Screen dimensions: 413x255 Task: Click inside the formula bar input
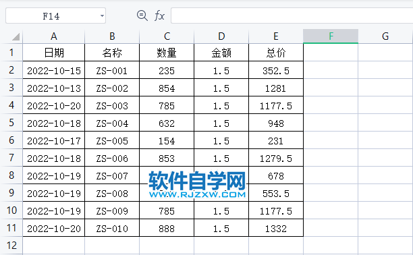[292, 16]
